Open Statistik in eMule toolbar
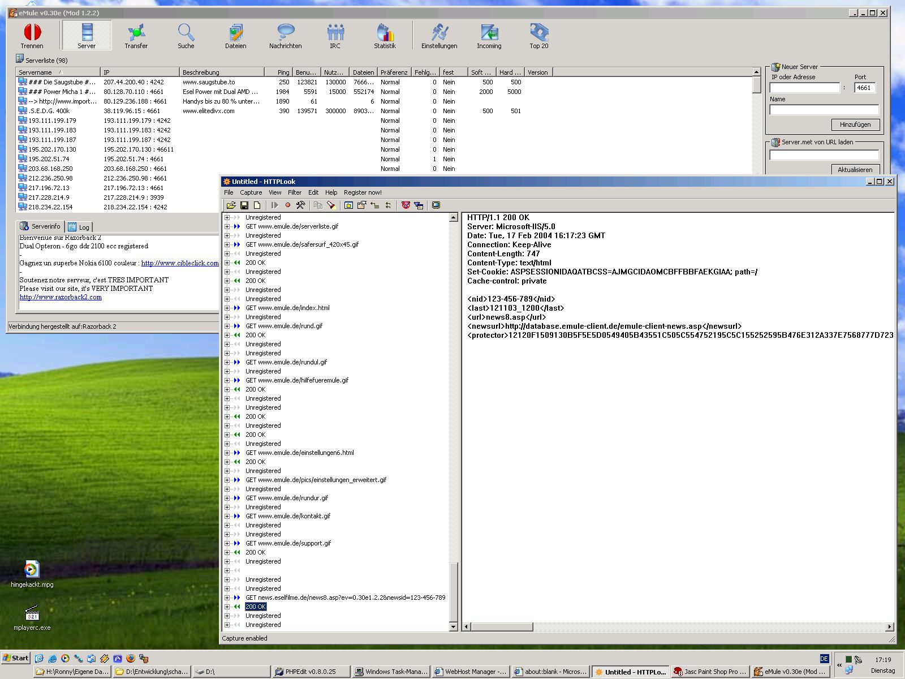This screenshot has width=905, height=679. [385, 36]
